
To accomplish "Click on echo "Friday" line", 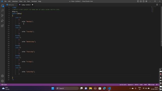I will tap(28, 62).
